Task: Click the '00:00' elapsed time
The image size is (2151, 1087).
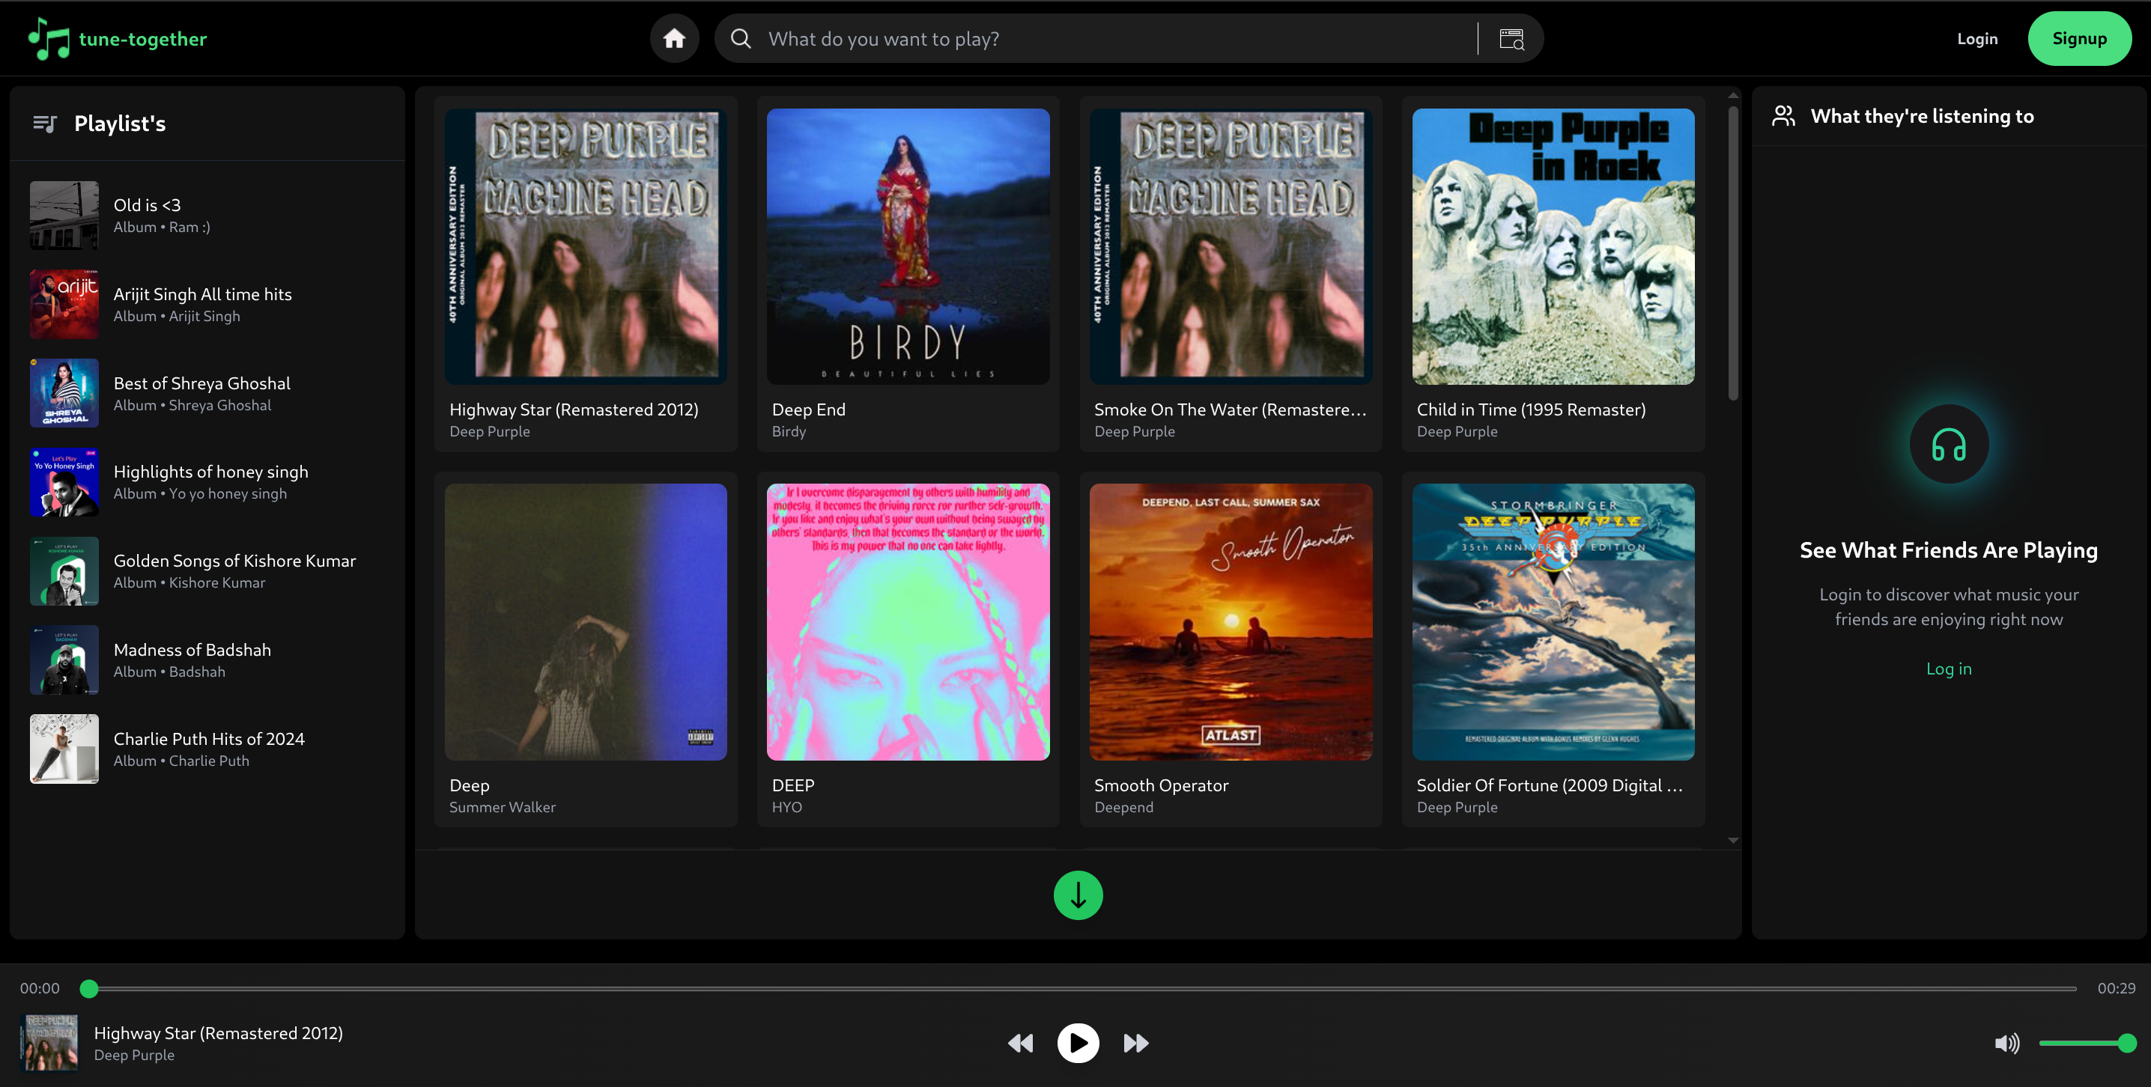Action: 39,988
